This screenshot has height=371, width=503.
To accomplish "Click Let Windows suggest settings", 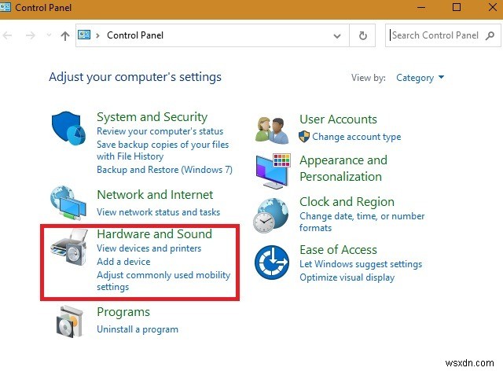I will tap(361, 264).
